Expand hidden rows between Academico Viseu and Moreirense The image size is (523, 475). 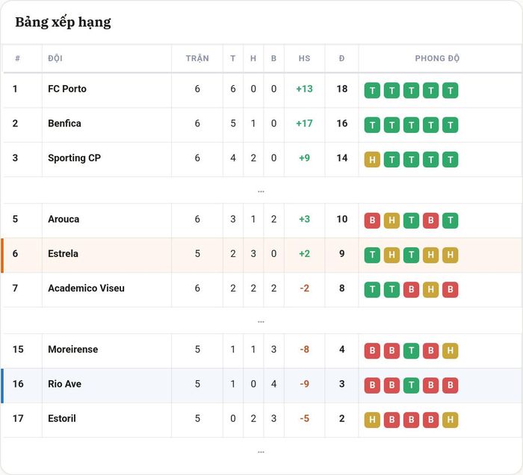click(x=261, y=322)
